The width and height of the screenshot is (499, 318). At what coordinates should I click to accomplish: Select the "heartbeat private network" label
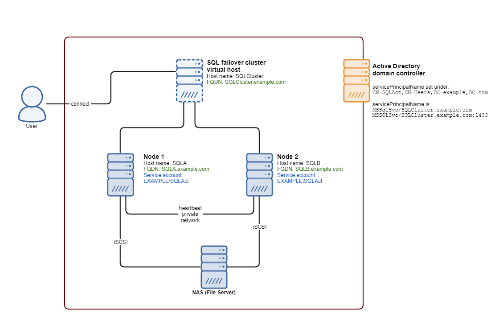(x=190, y=215)
